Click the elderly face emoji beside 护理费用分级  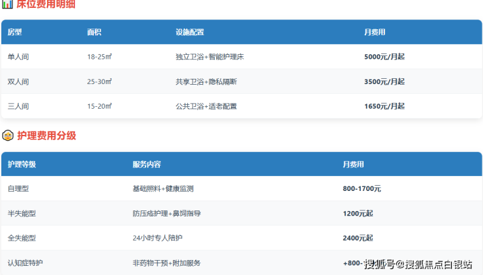tap(8, 136)
